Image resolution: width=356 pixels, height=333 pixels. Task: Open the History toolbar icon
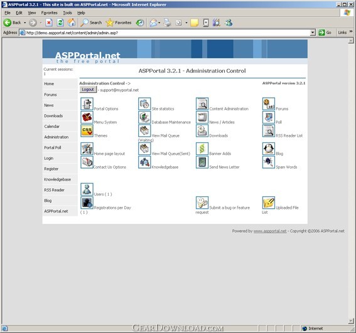coord(140,23)
